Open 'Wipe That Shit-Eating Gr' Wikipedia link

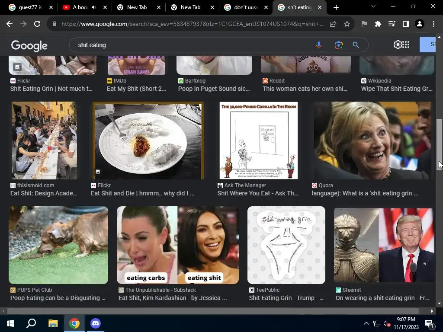pos(397,89)
